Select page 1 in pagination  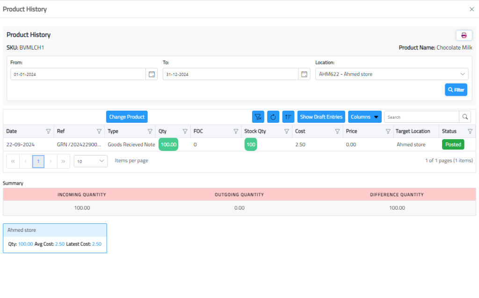[38, 161]
